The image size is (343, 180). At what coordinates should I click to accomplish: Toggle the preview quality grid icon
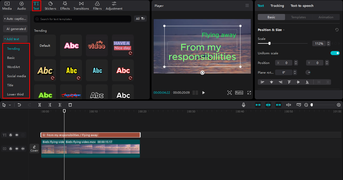coord(195,93)
